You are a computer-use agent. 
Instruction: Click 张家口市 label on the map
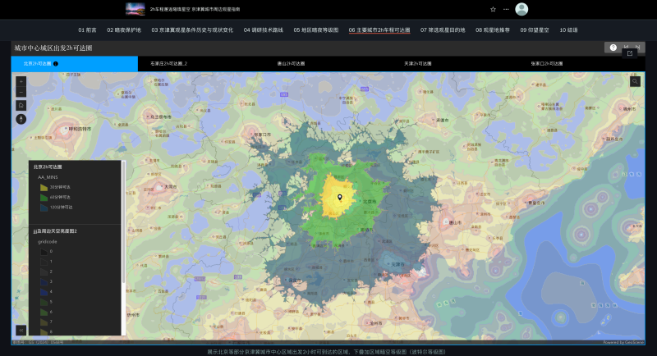(x=262, y=135)
